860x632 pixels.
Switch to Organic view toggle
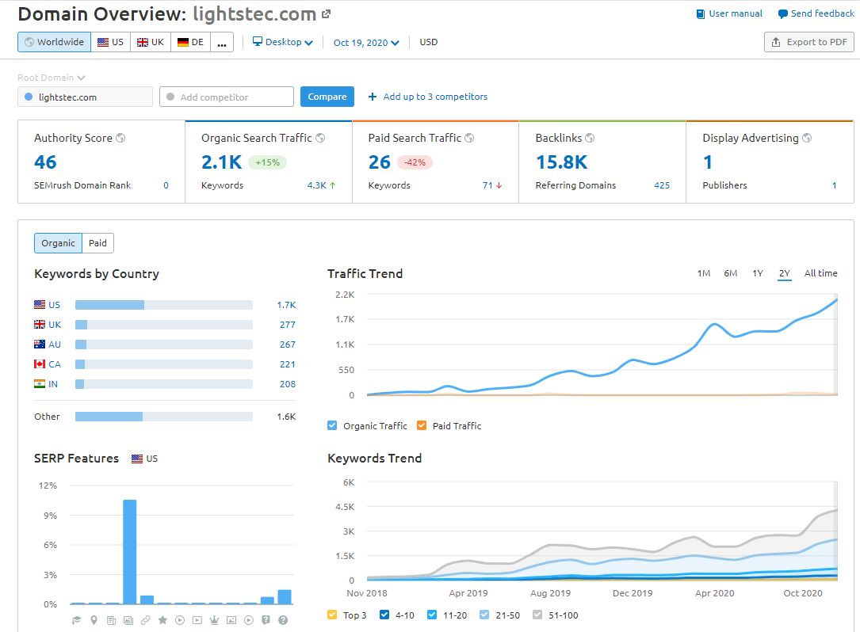pos(58,243)
